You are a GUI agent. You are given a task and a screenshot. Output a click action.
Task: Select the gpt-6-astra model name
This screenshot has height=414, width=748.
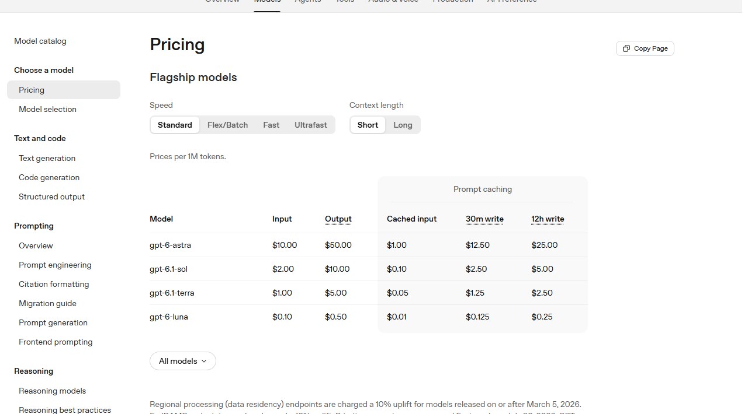170,245
